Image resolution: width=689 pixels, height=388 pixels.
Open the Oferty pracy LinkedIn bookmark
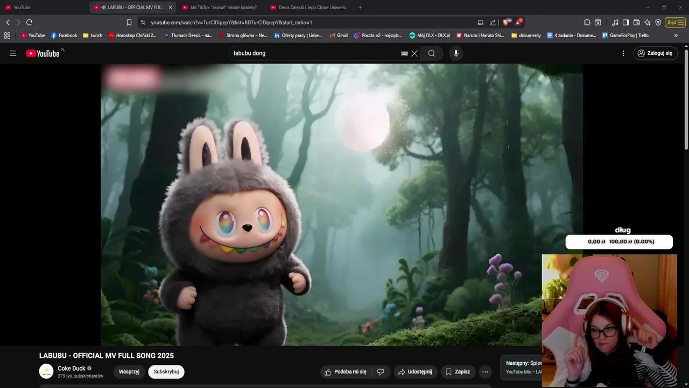298,36
